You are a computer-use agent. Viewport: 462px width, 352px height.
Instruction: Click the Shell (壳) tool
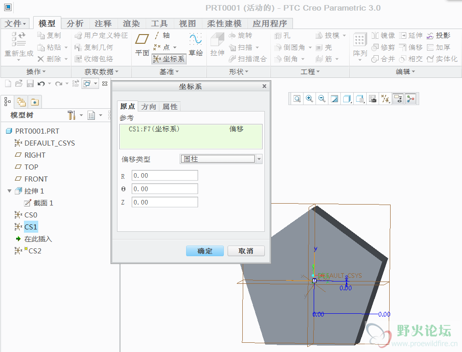(x=324, y=47)
